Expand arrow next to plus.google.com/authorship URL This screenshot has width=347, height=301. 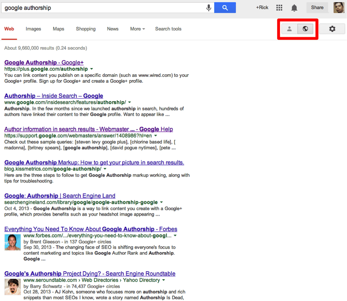point(92,69)
